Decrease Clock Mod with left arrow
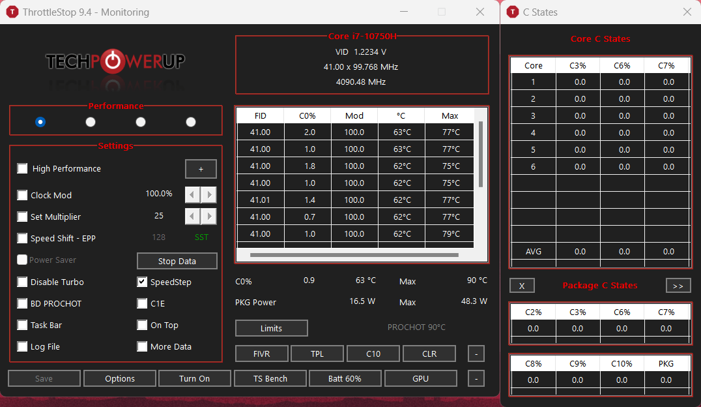 [x=193, y=195]
